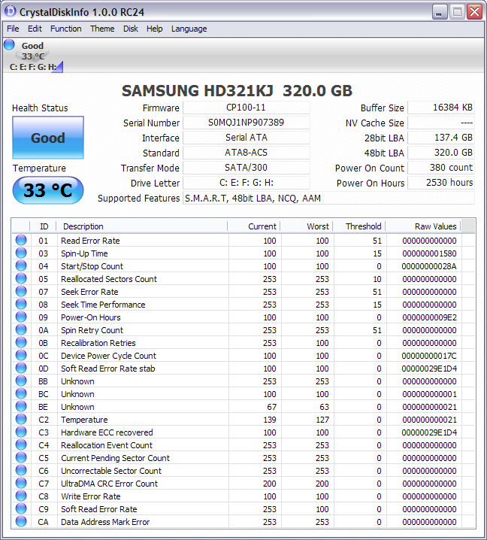
Task: Click the 33 °C temperature indicator
Action: [48, 190]
